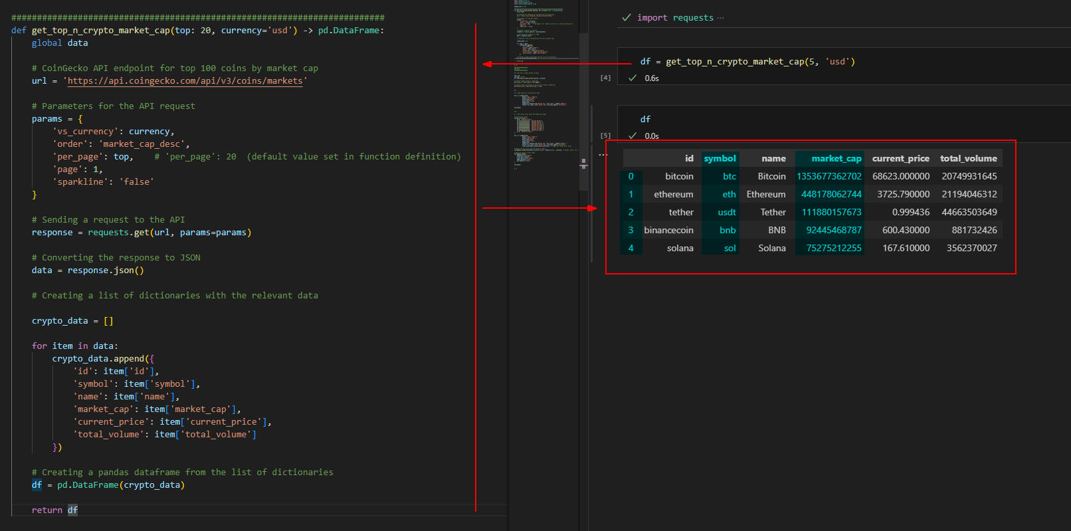Click the requests.get(url, params=params) line
This screenshot has width=1071, height=531.
pos(142,233)
